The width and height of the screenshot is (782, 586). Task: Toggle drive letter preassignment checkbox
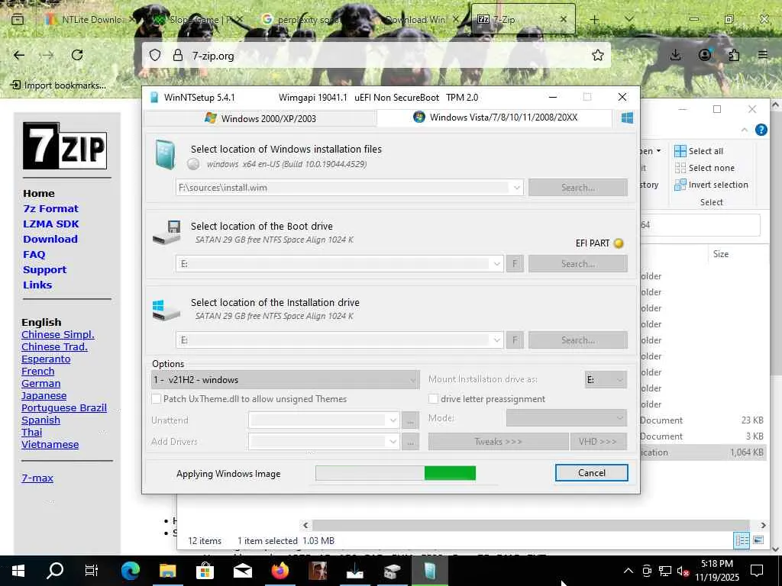(434, 399)
